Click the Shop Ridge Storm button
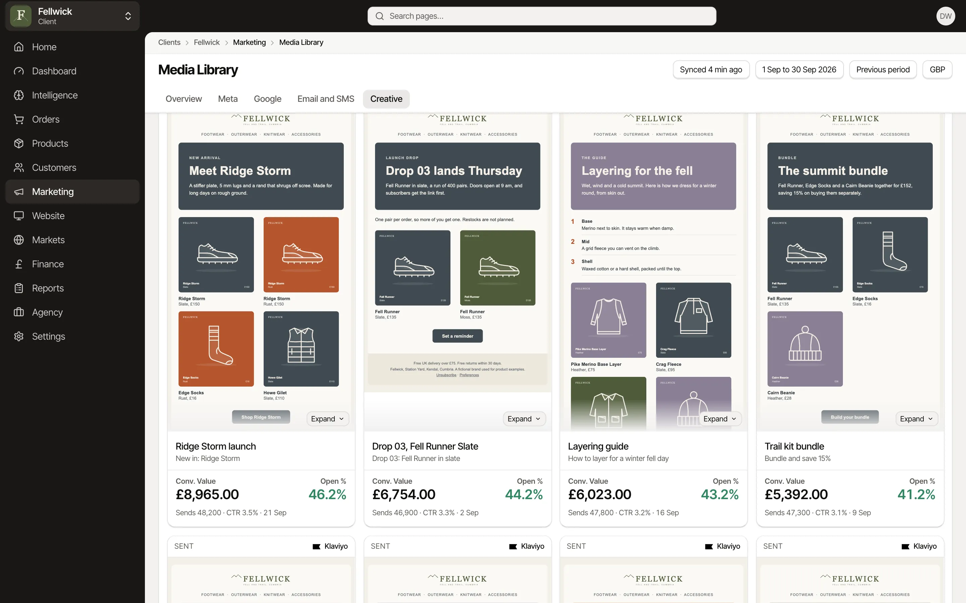The image size is (966, 603). point(261,417)
